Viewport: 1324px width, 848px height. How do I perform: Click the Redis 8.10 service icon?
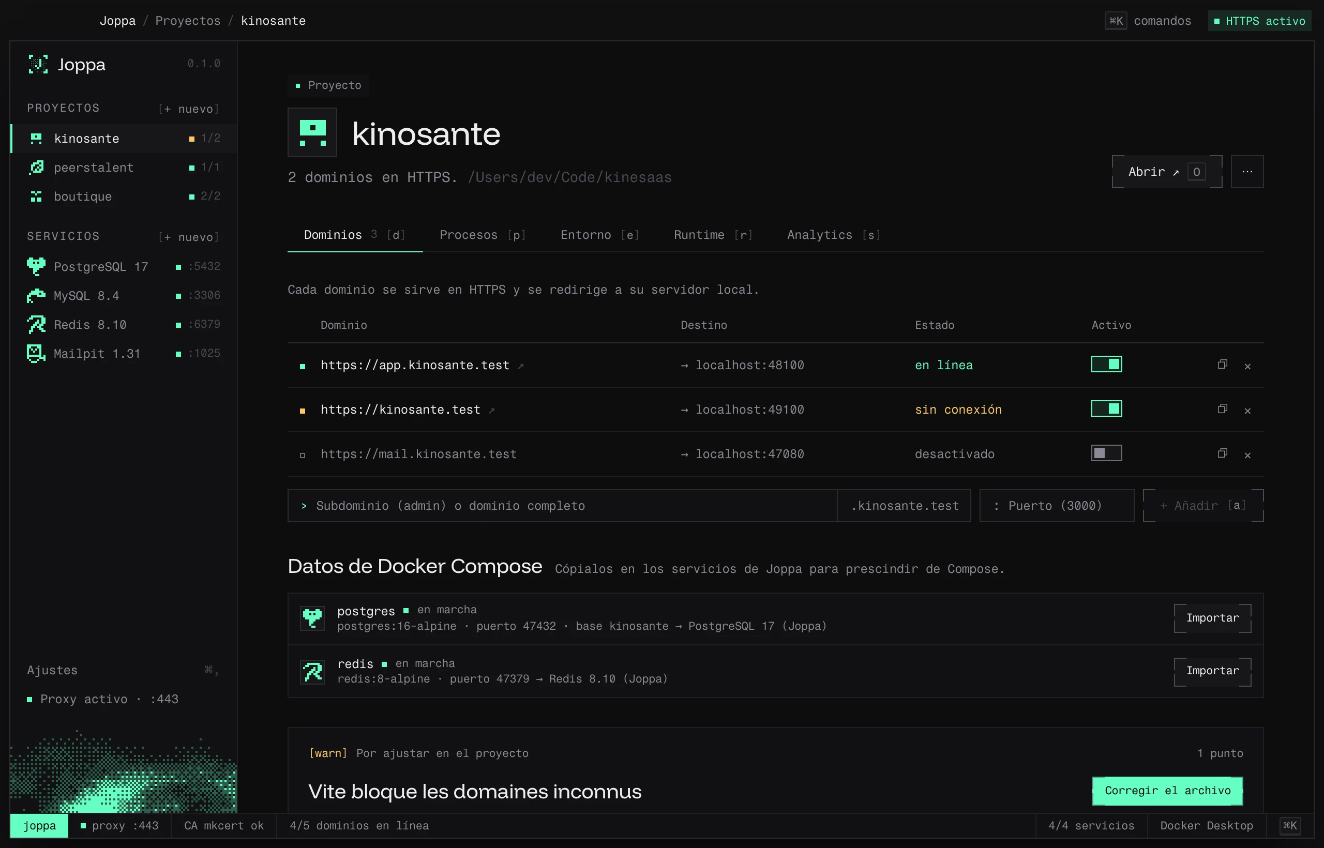pos(36,324)
